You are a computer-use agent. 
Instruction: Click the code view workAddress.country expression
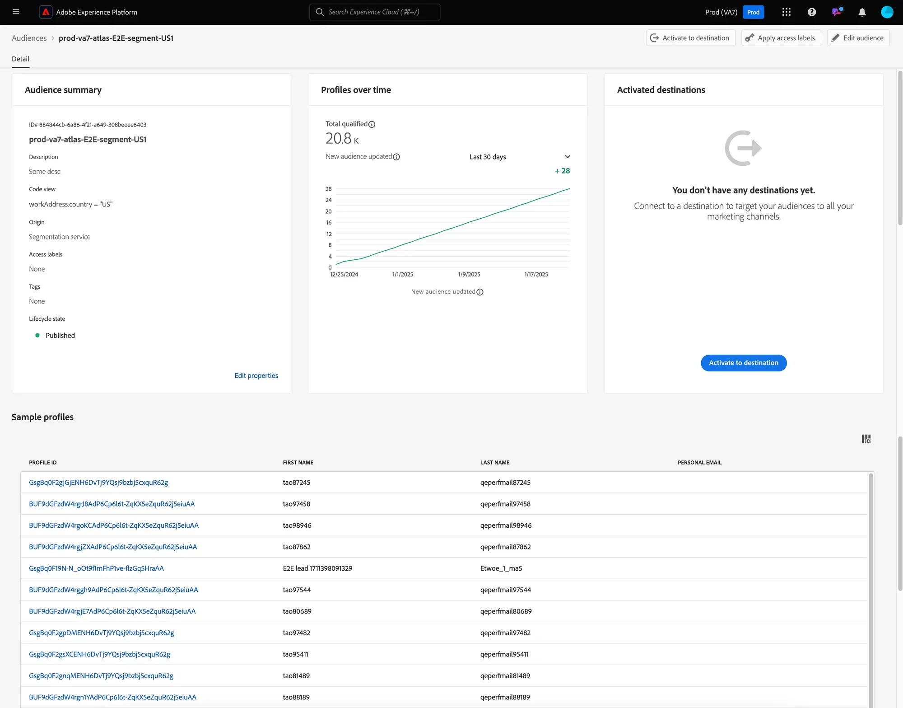click(71, 204)
